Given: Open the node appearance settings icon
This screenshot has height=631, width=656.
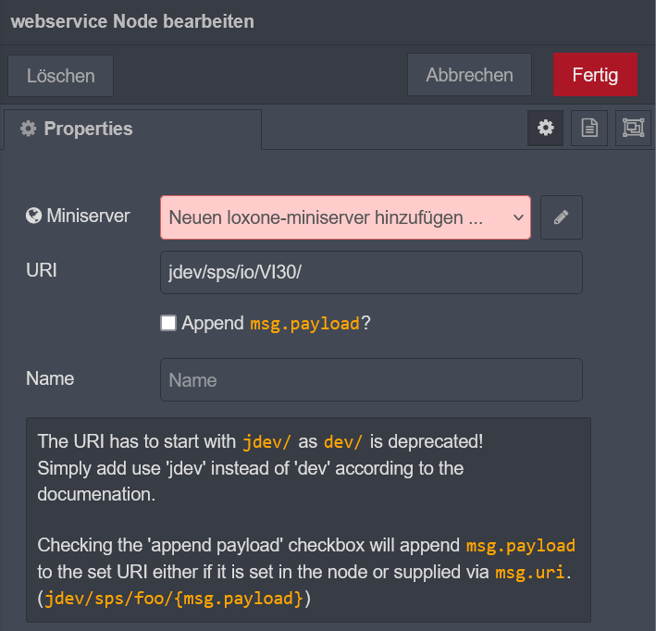Looking at the screenshot, I should click(633, 129).
